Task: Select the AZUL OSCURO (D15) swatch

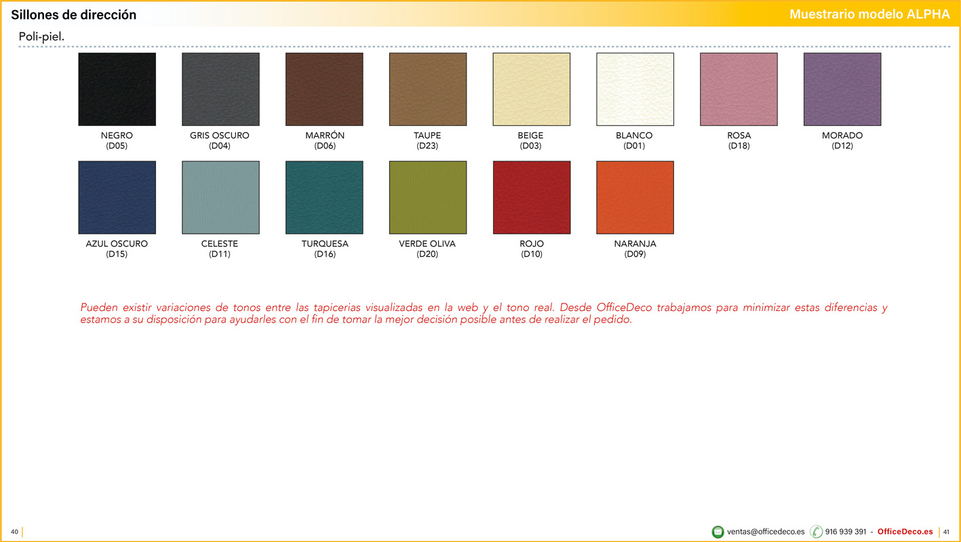Action: (x=117, y=198)
